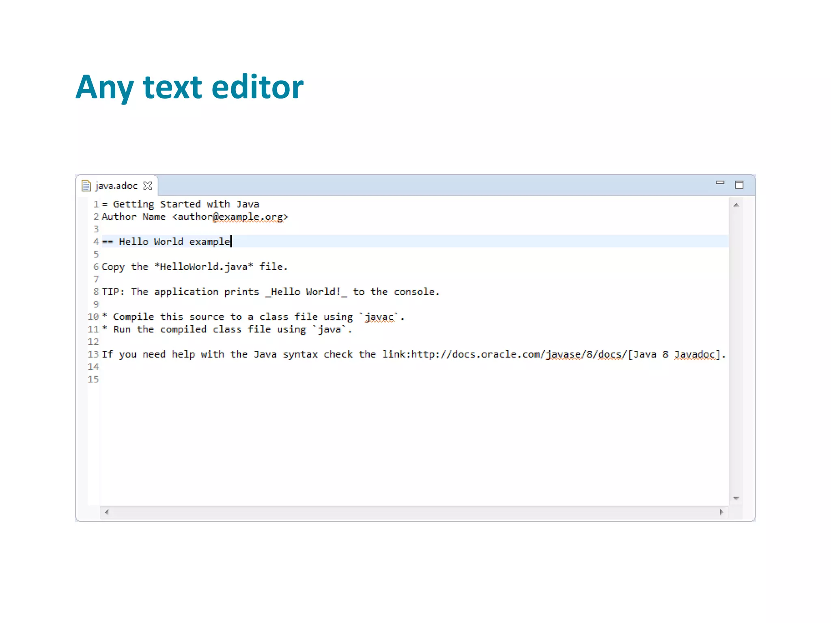This screenshot has height=623, width=831.
Task: Click line number 10 in gutter
Action: click(x=93, y=317)
